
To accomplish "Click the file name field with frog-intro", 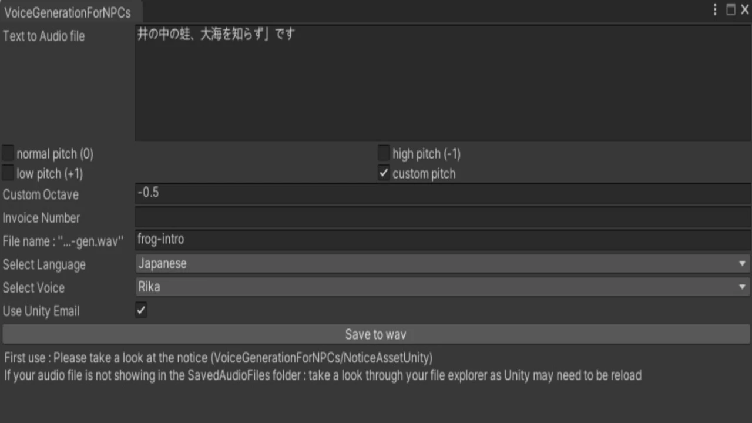I will pyautogui.click(x=442, y=240).
